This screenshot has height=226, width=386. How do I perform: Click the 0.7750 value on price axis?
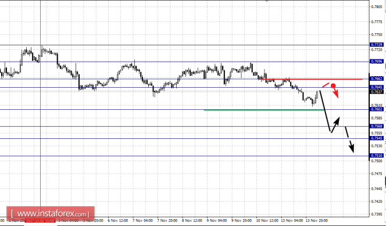coord(377,35)
